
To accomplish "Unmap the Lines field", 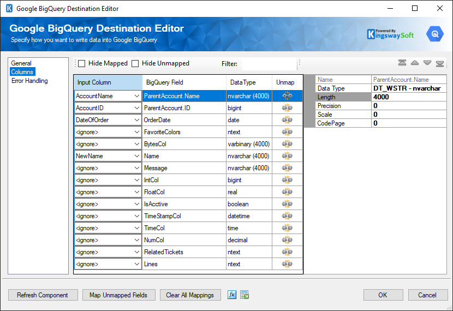I will point(287,264).
